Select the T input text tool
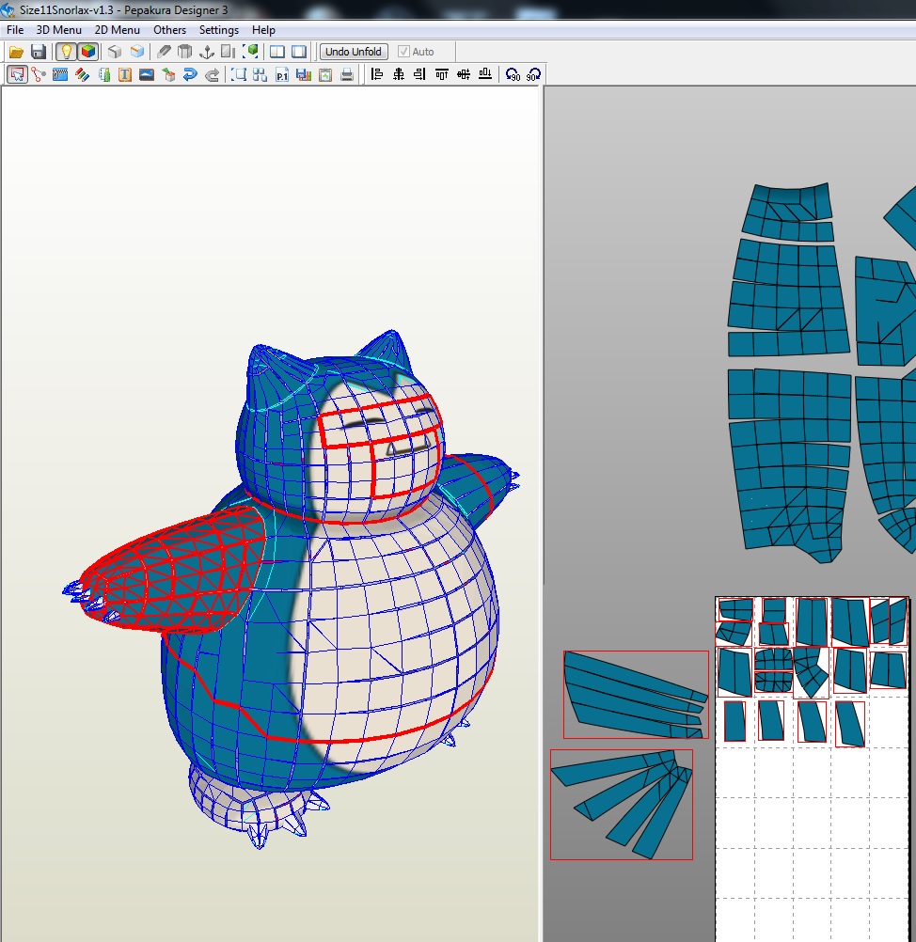 [x=125, y=74]
